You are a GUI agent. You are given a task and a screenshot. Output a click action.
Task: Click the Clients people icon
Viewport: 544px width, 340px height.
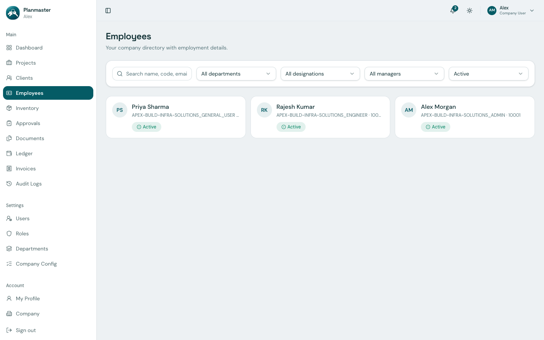tap(9, 78)
